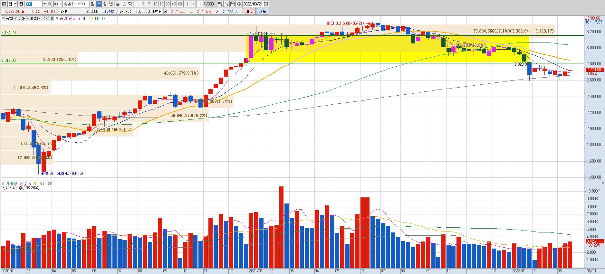Click the 61.44% volume ratio value
Viewport: 605px width, 274px height.
pos(108,11)
